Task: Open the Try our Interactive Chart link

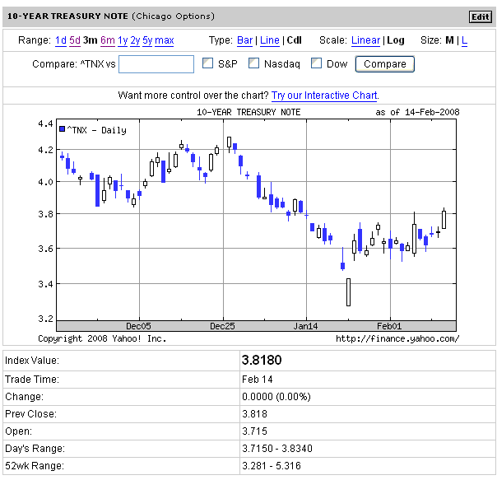Action: (x=324, y=96)
